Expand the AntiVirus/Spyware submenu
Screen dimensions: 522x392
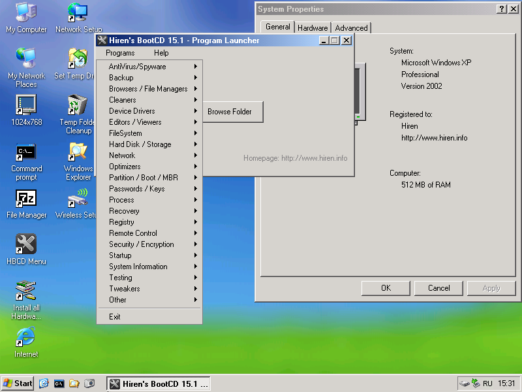149,67
